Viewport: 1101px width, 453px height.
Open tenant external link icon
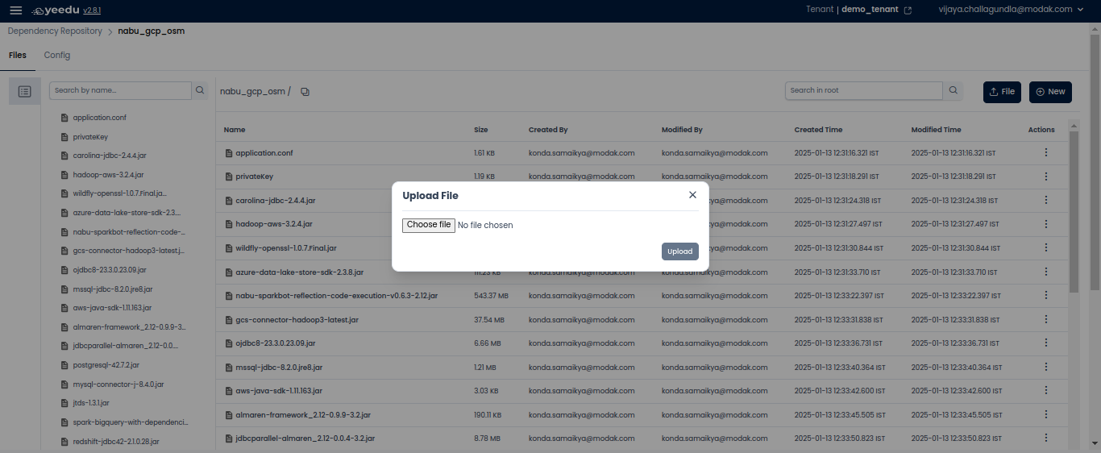tap(908, 10)
